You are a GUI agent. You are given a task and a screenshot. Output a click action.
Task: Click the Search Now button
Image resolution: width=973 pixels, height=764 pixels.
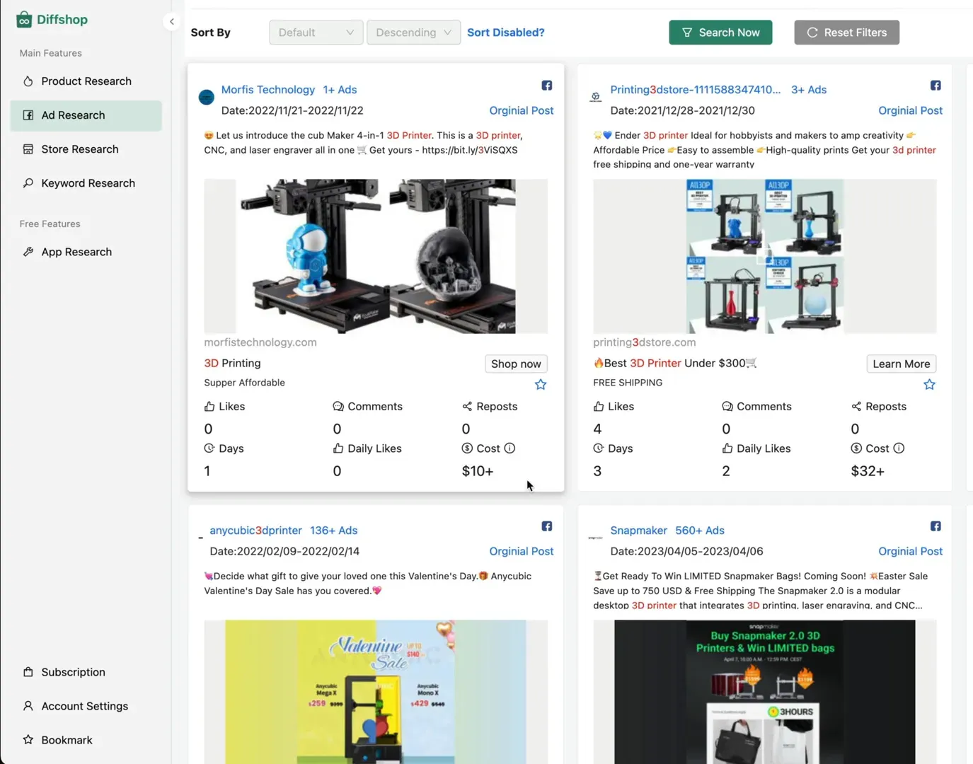tap(720, 33)
